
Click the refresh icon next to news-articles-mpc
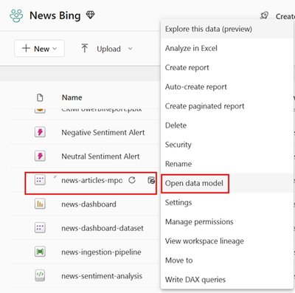[132, 180]
